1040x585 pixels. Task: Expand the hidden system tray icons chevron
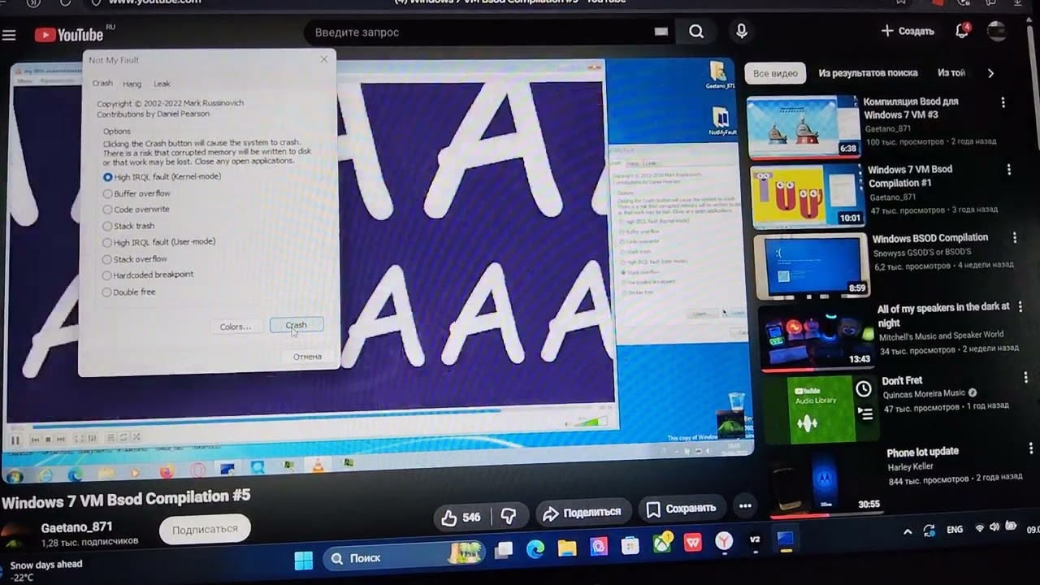[x=908, y=531]
